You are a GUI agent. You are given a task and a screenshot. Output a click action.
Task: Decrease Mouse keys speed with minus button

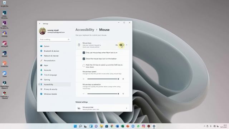tap(83, 79)
